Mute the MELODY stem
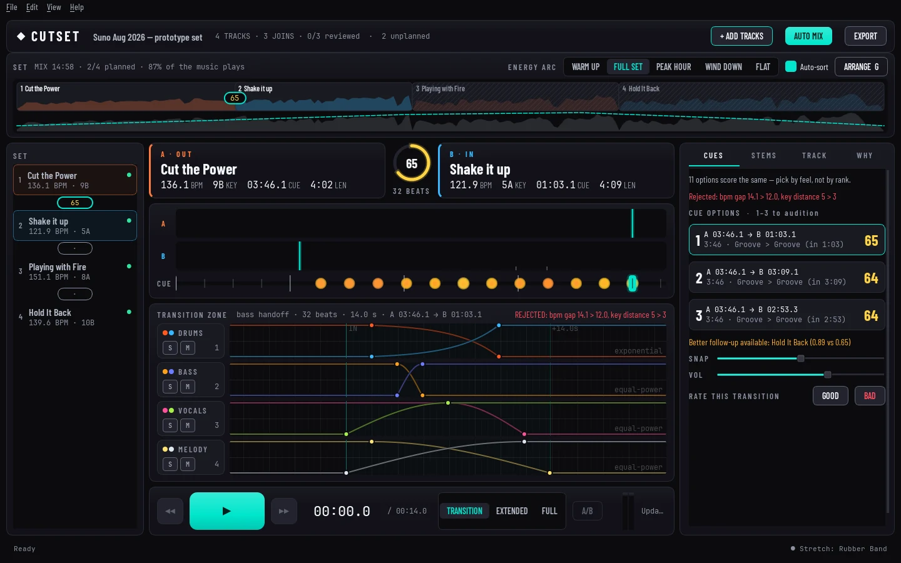 [x=188, y=464]
